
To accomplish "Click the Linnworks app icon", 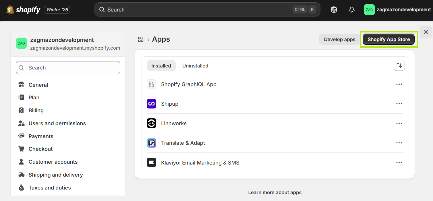I will (151, 123).
